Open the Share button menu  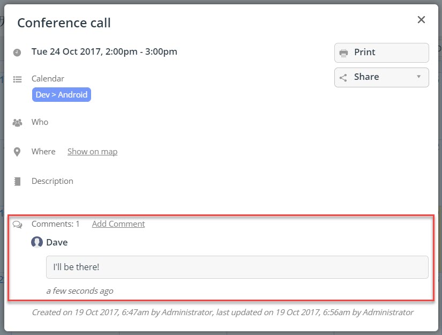tap(381, 77)
